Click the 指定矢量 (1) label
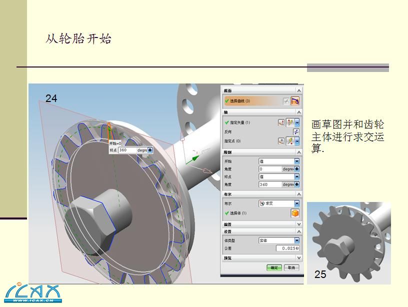 coord(240,122)
